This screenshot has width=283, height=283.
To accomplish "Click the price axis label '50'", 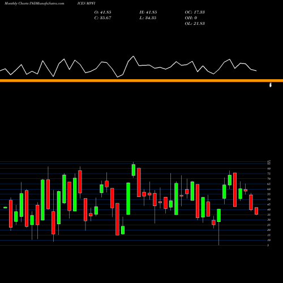I will click(269, 199).
